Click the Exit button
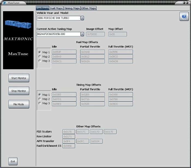The width and height of the screenshot is (191, 168). point(13,161)
